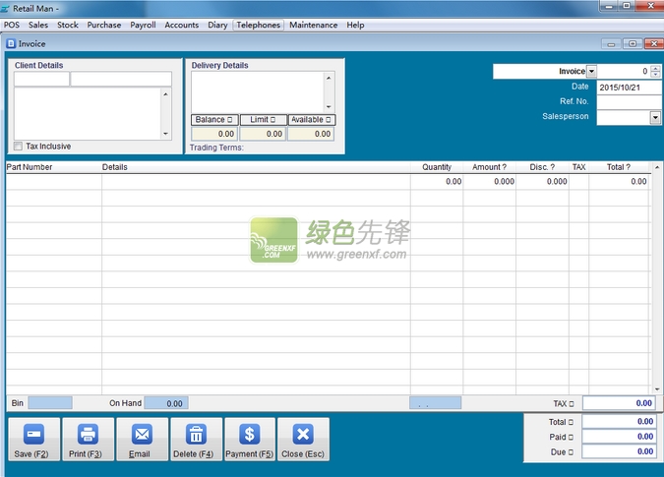Click the TAX total field
Viewport: 664px width, 477px height.
[x=619, y=403]
